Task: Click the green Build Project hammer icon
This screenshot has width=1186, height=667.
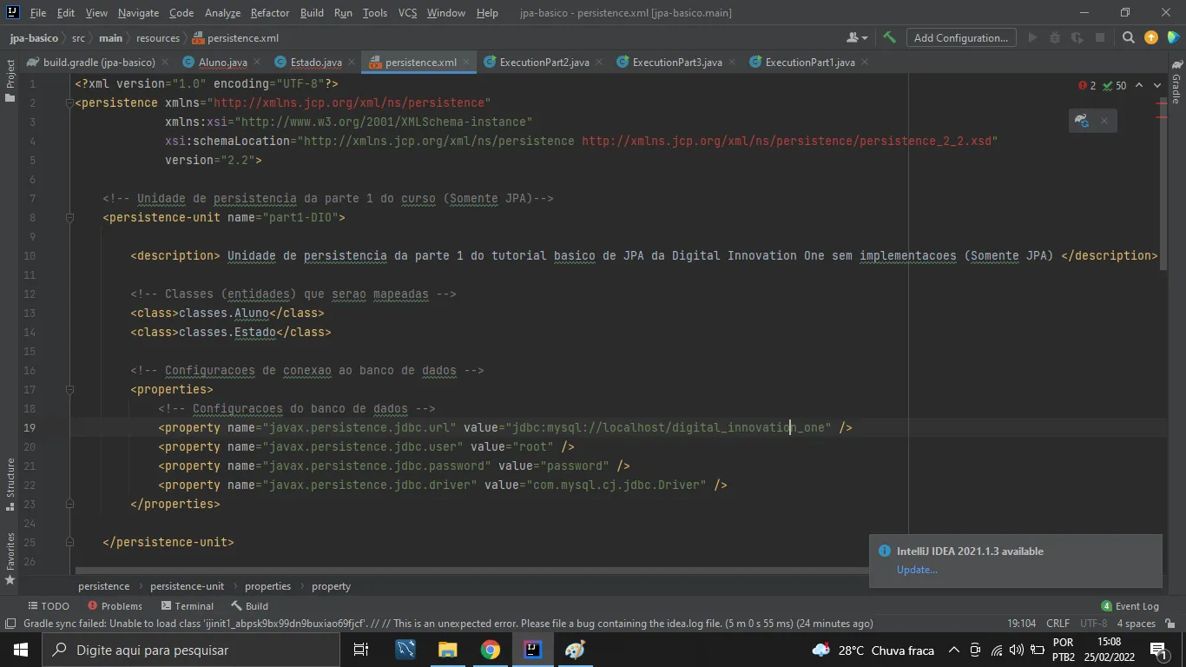Action: coord(889,37)
